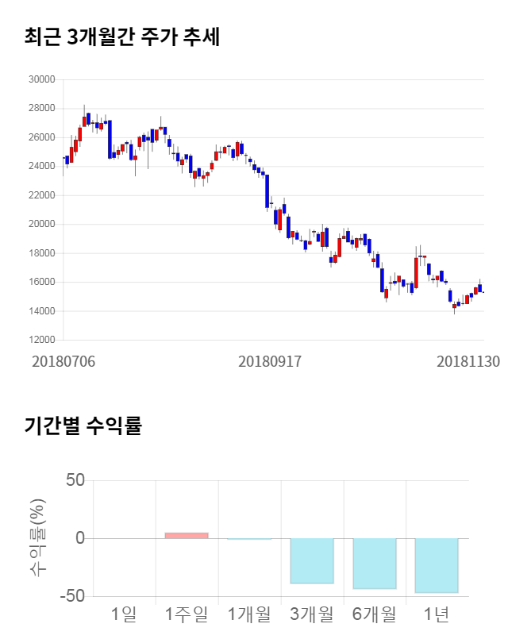Click the '수익률(%)' vertical axis title
The image size is (508, 643).
click(37, 538)
